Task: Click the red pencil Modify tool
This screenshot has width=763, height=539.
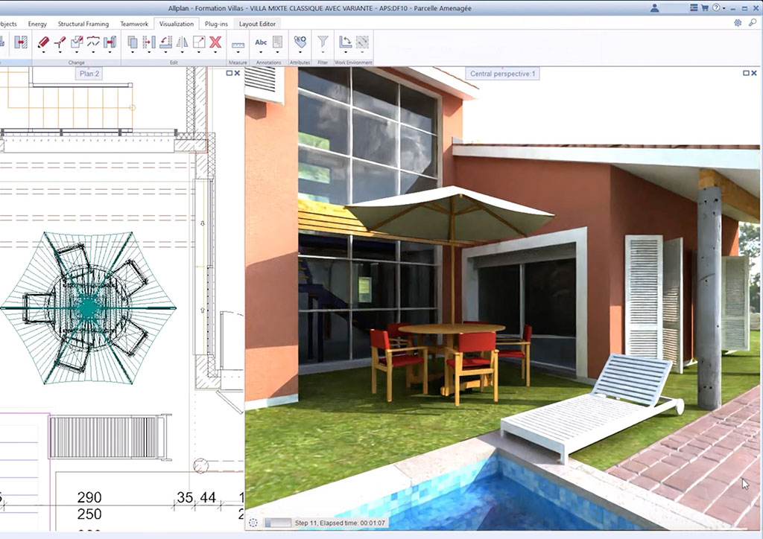Action: click(x=43, y=42)
